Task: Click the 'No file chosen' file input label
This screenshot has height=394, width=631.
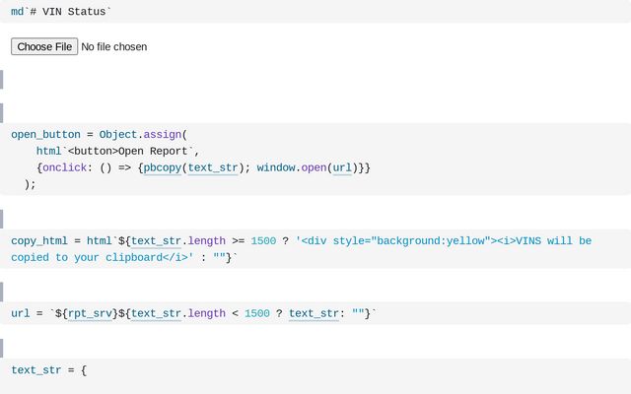Action: click(x=114, y=46)
